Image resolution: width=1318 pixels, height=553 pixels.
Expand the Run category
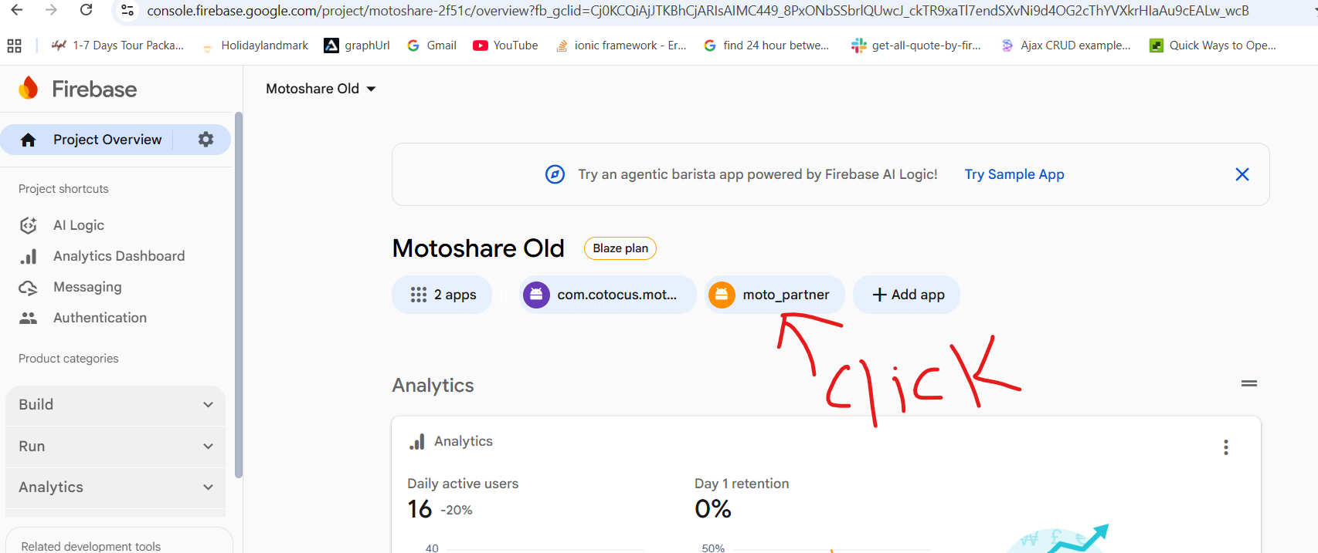[x=116, y=447]
